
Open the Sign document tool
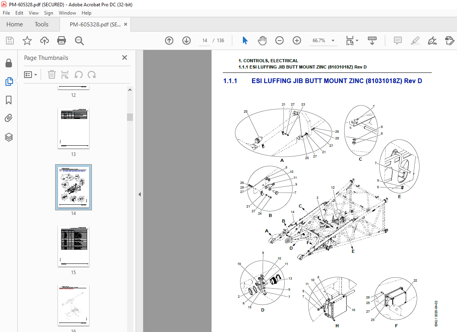point(432,41)
